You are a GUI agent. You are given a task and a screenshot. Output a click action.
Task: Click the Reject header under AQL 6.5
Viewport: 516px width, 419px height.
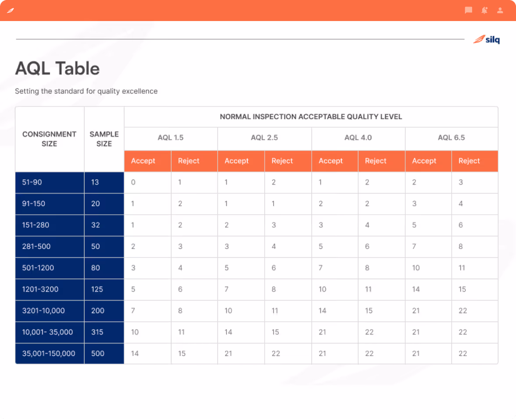[475, 161]
